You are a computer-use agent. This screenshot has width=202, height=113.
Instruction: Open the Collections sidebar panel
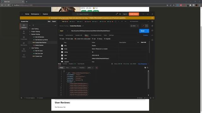point(24,26)
